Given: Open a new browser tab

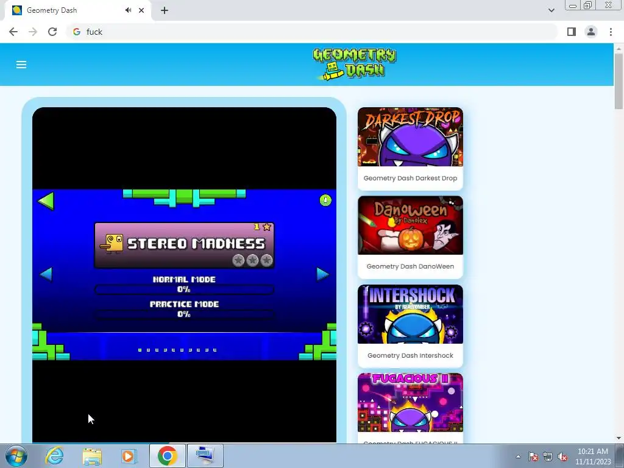Looking at the screenshot, I should pos(165,10).
